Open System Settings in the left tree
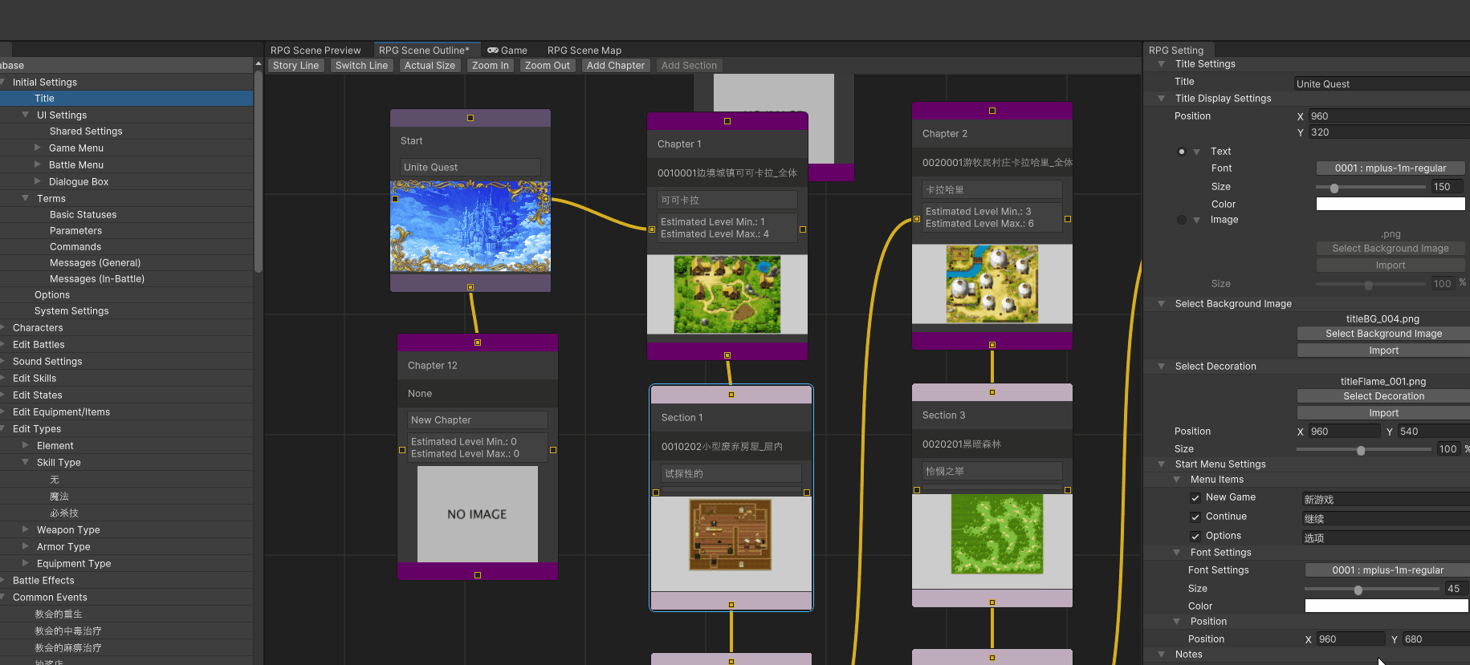Screen dimensions: 1470x665 pyautogui.click(x=71, y=310)
